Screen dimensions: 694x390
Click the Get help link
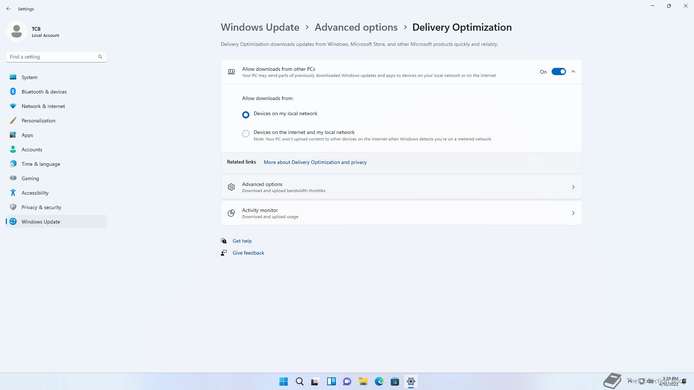pyautogui.click(x=242, y=241)
